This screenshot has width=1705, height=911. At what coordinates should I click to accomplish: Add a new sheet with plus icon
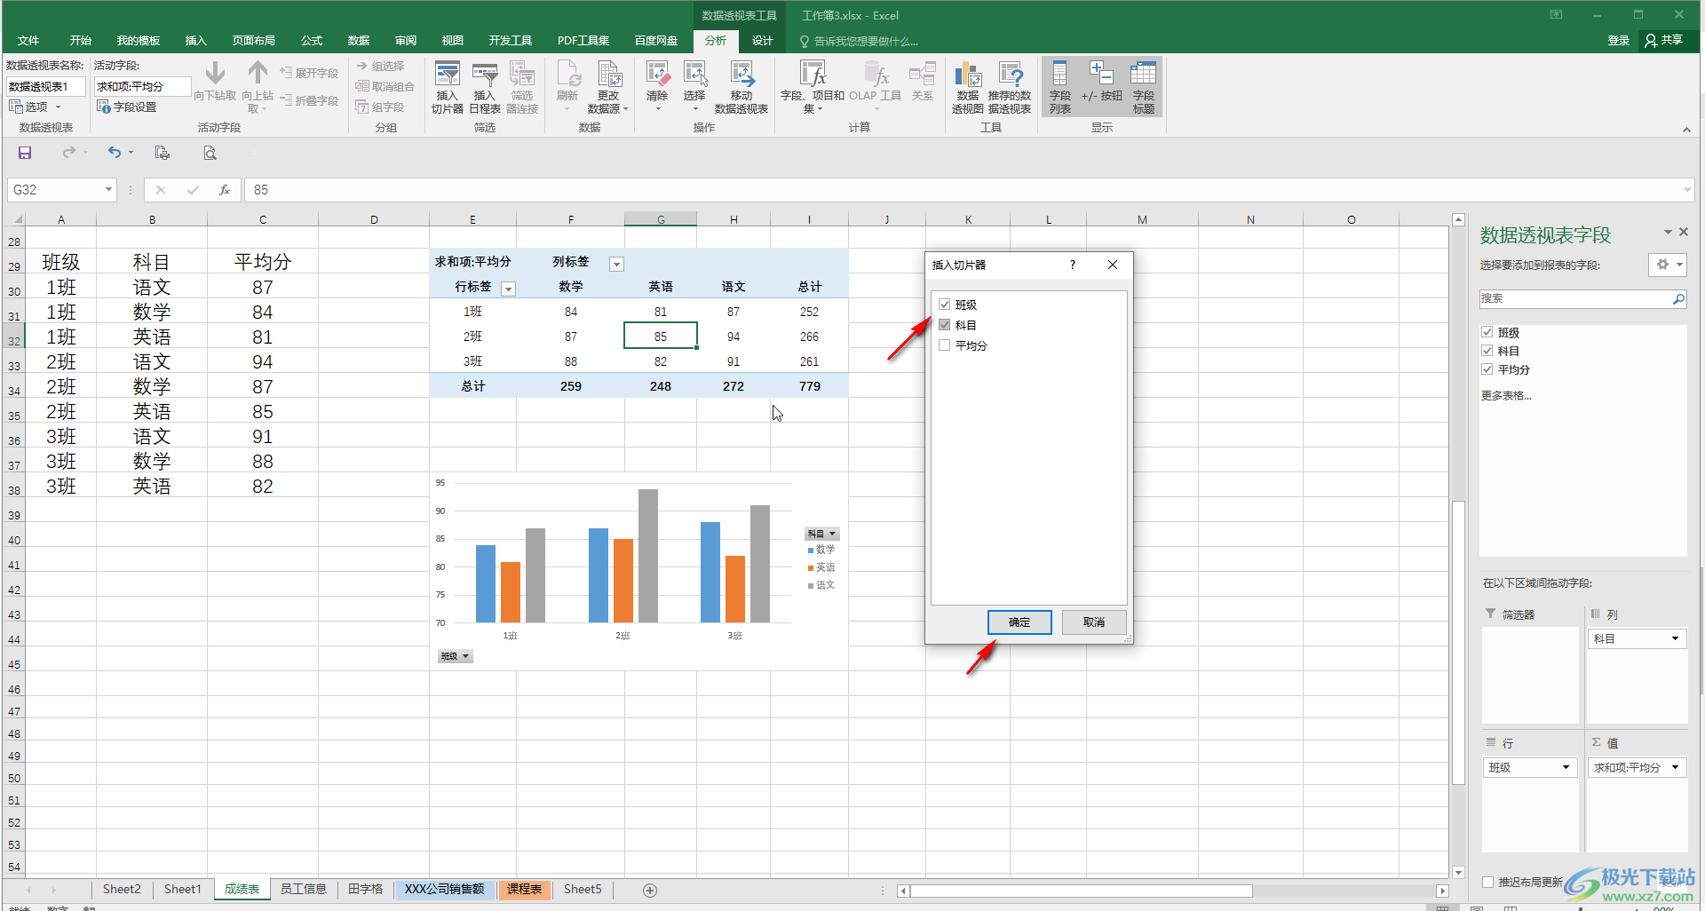(650, 890)
